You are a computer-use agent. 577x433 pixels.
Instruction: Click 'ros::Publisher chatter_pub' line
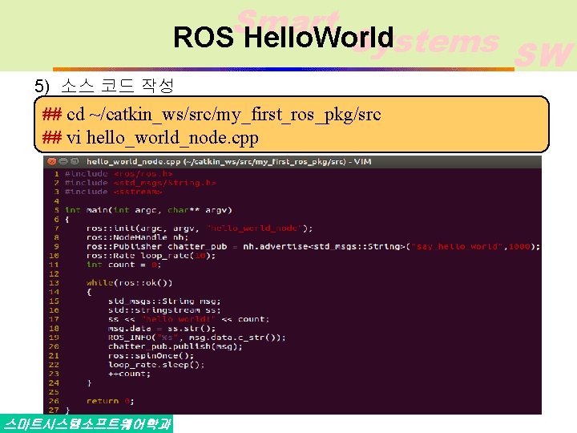coord(313,247)
